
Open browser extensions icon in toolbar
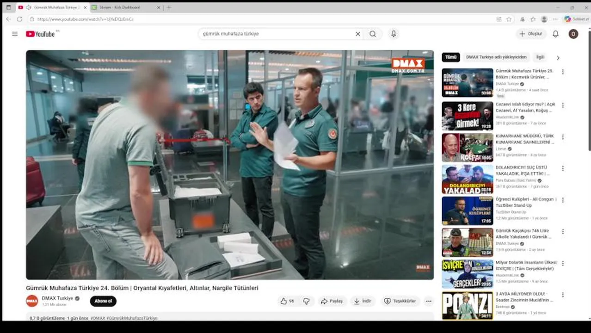[522, 19]
